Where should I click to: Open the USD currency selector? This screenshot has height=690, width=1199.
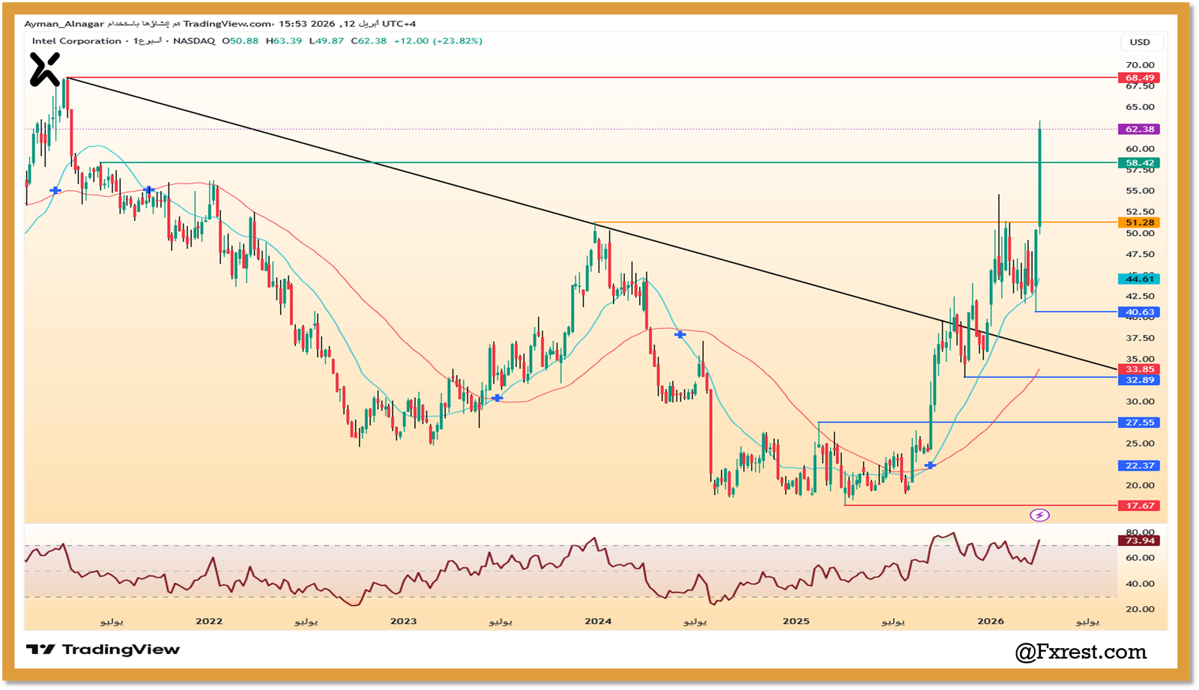(x=1139, y=42)
